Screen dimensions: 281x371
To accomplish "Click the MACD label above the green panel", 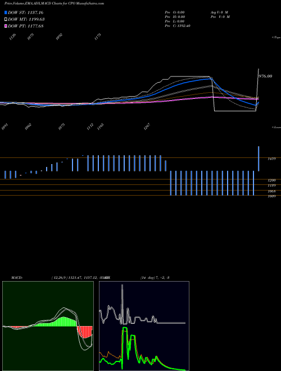I will (x=17, y=278).
